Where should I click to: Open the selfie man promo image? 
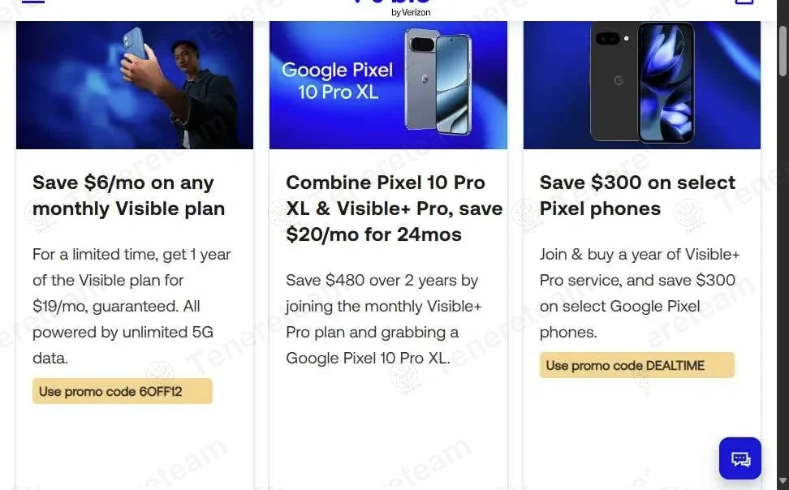click(135, 84)
